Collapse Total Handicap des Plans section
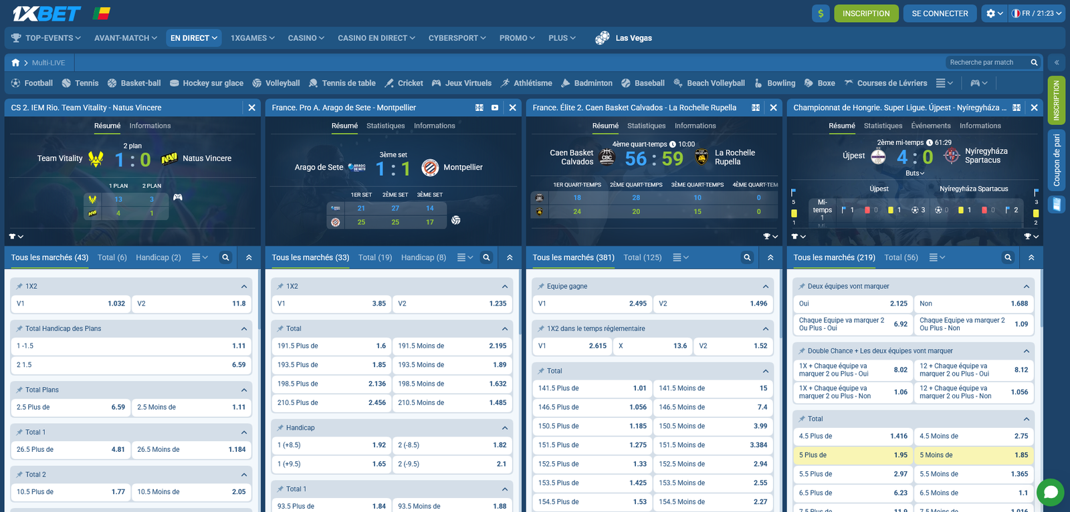Image resolution: width=1070 pixels, height=512 pixels. (244, 329)
